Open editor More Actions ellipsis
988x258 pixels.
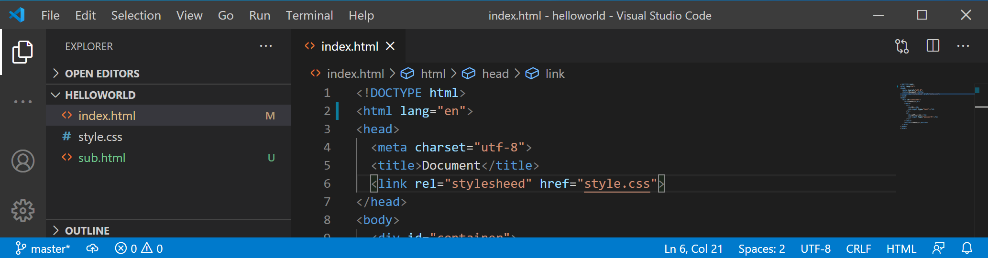[x=963, y=46]
